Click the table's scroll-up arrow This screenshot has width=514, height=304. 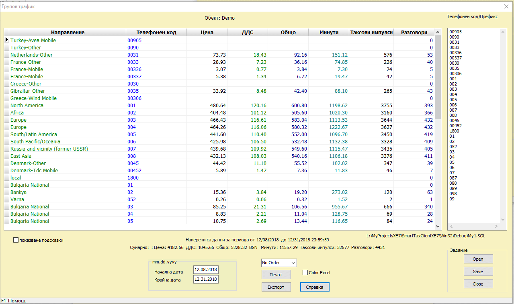point(438,32)
